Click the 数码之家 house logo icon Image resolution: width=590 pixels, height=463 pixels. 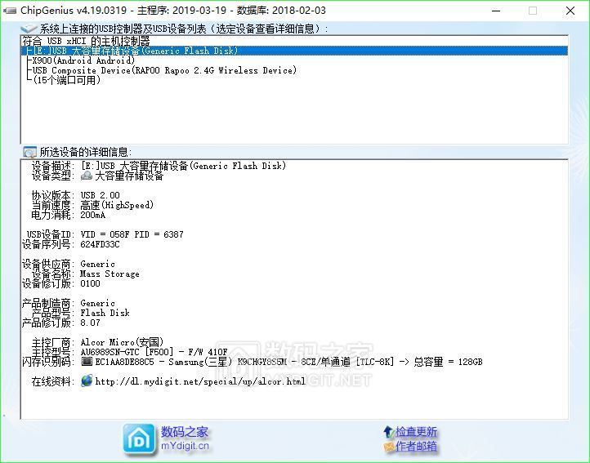[139, 439]
